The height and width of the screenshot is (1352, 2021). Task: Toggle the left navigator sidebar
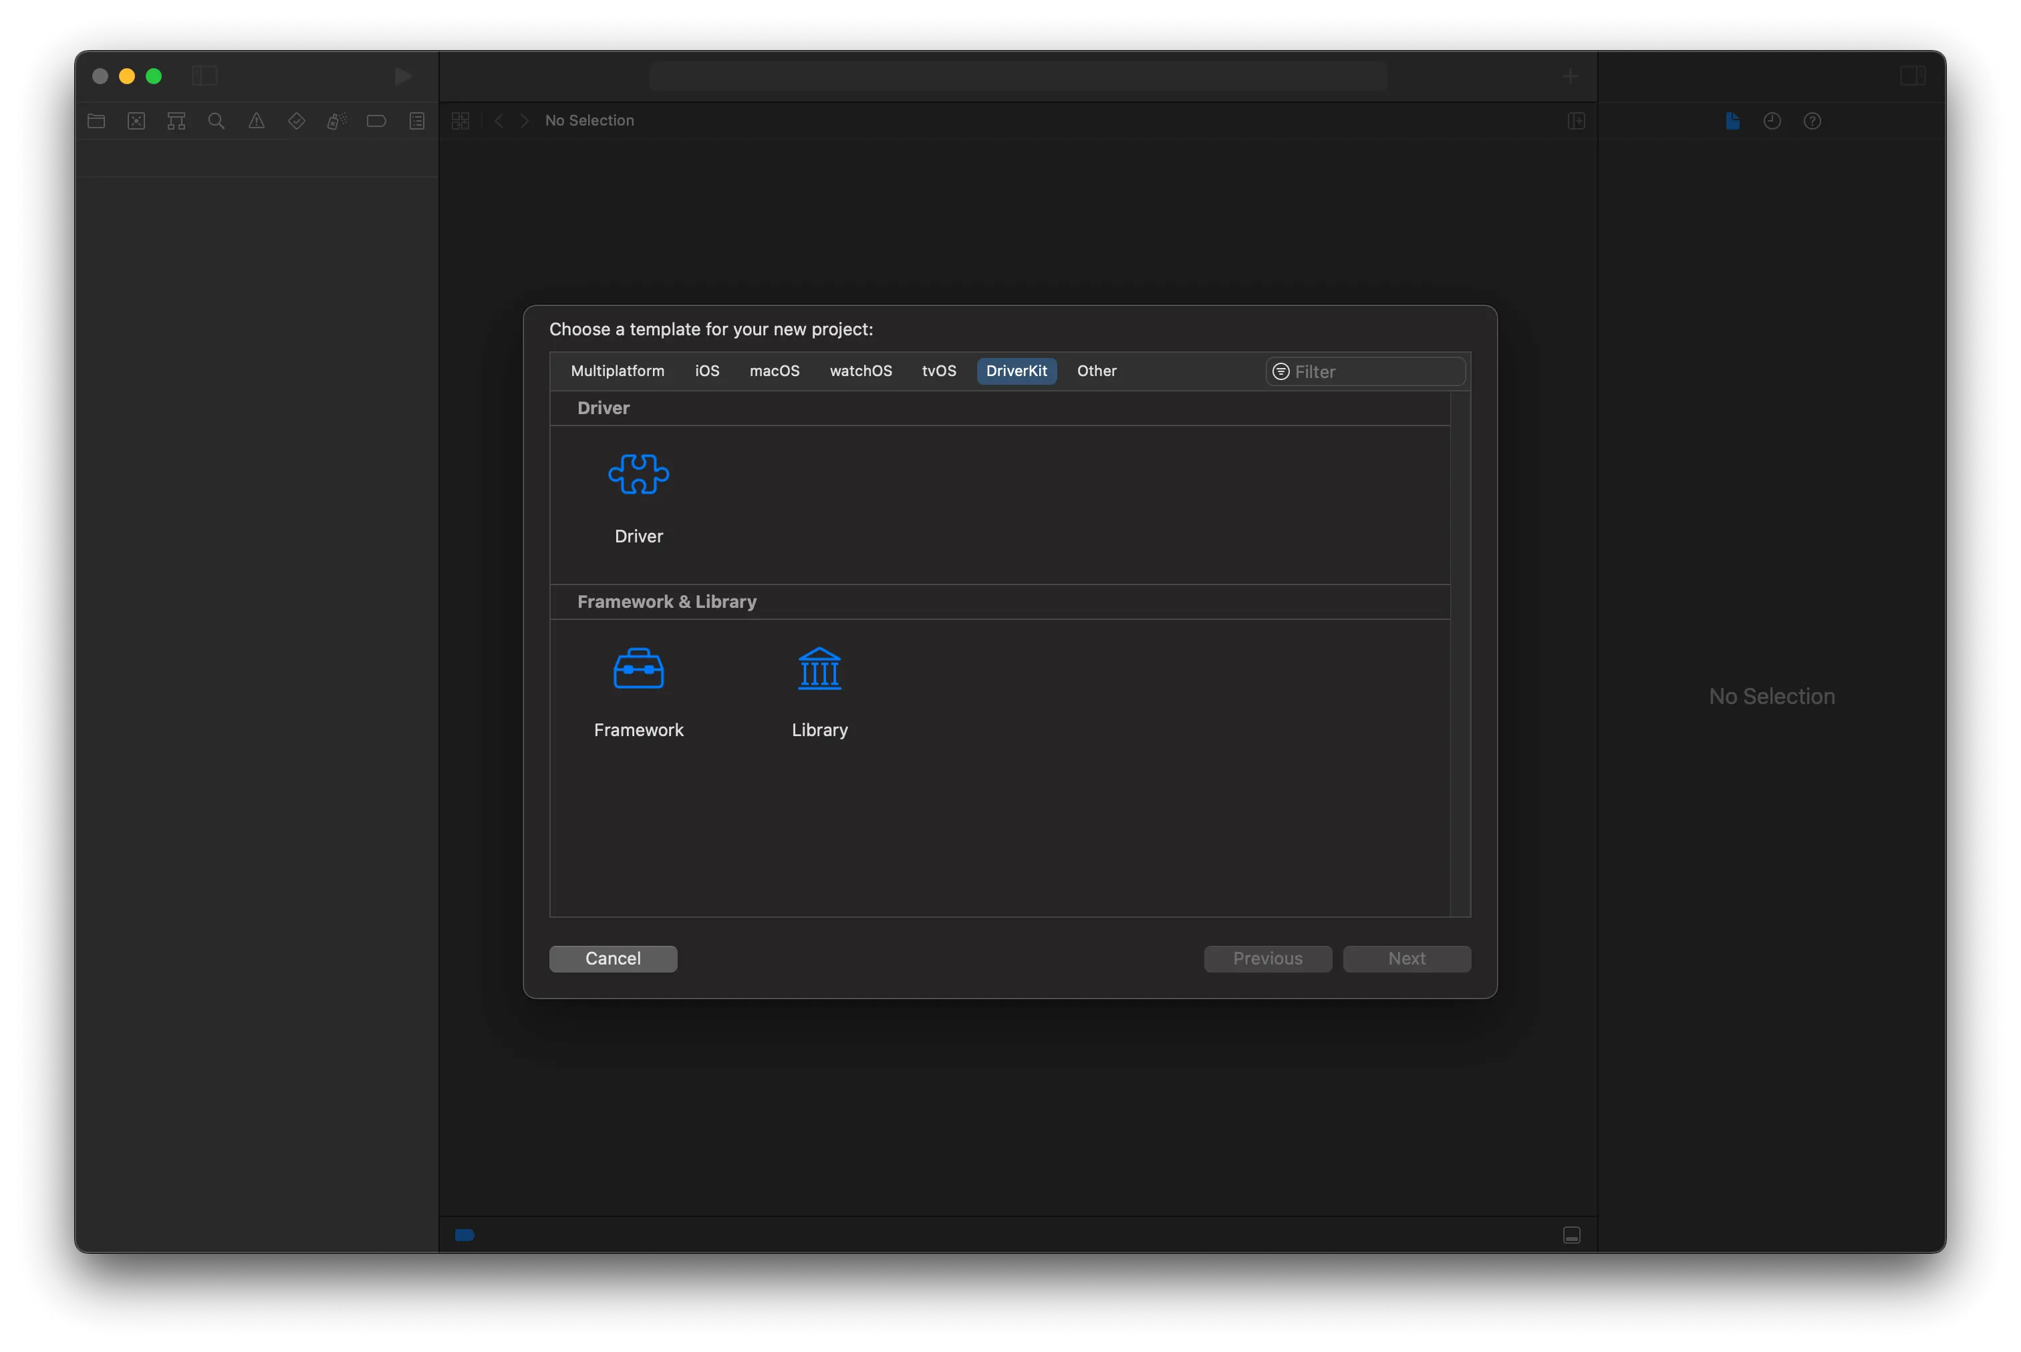205,76
